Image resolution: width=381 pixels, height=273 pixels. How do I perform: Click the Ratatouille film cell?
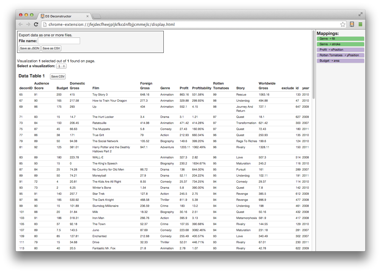99,123
